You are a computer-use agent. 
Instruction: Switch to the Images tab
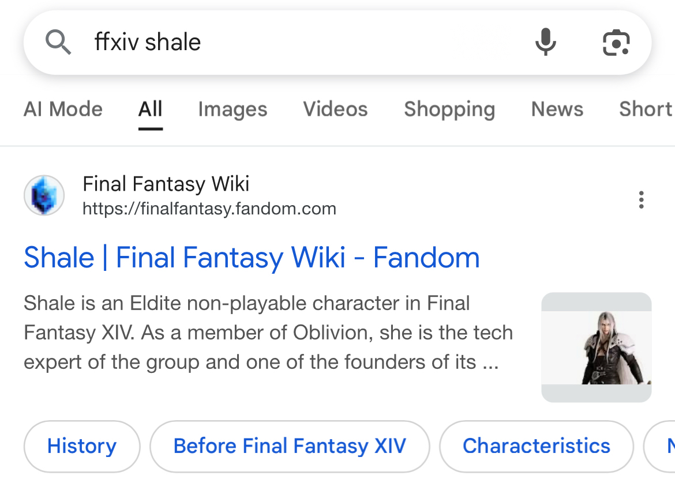click(232, 109)
